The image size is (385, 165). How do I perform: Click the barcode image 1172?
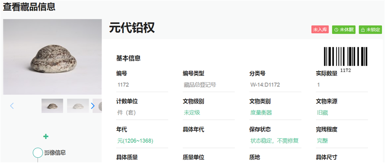346,60
